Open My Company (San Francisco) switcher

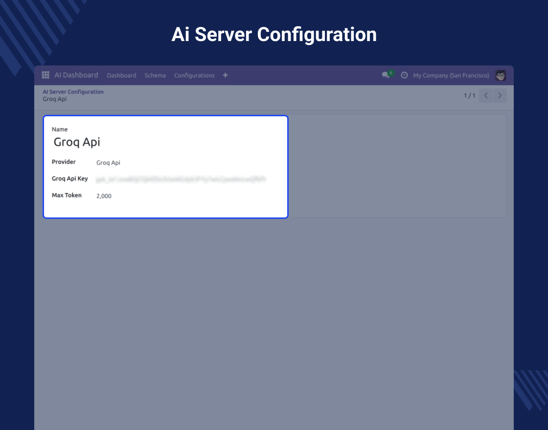pos(451,76)
